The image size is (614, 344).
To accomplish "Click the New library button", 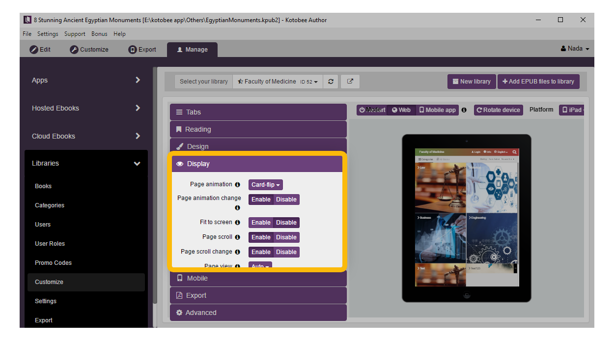I will tap(471, 82).
